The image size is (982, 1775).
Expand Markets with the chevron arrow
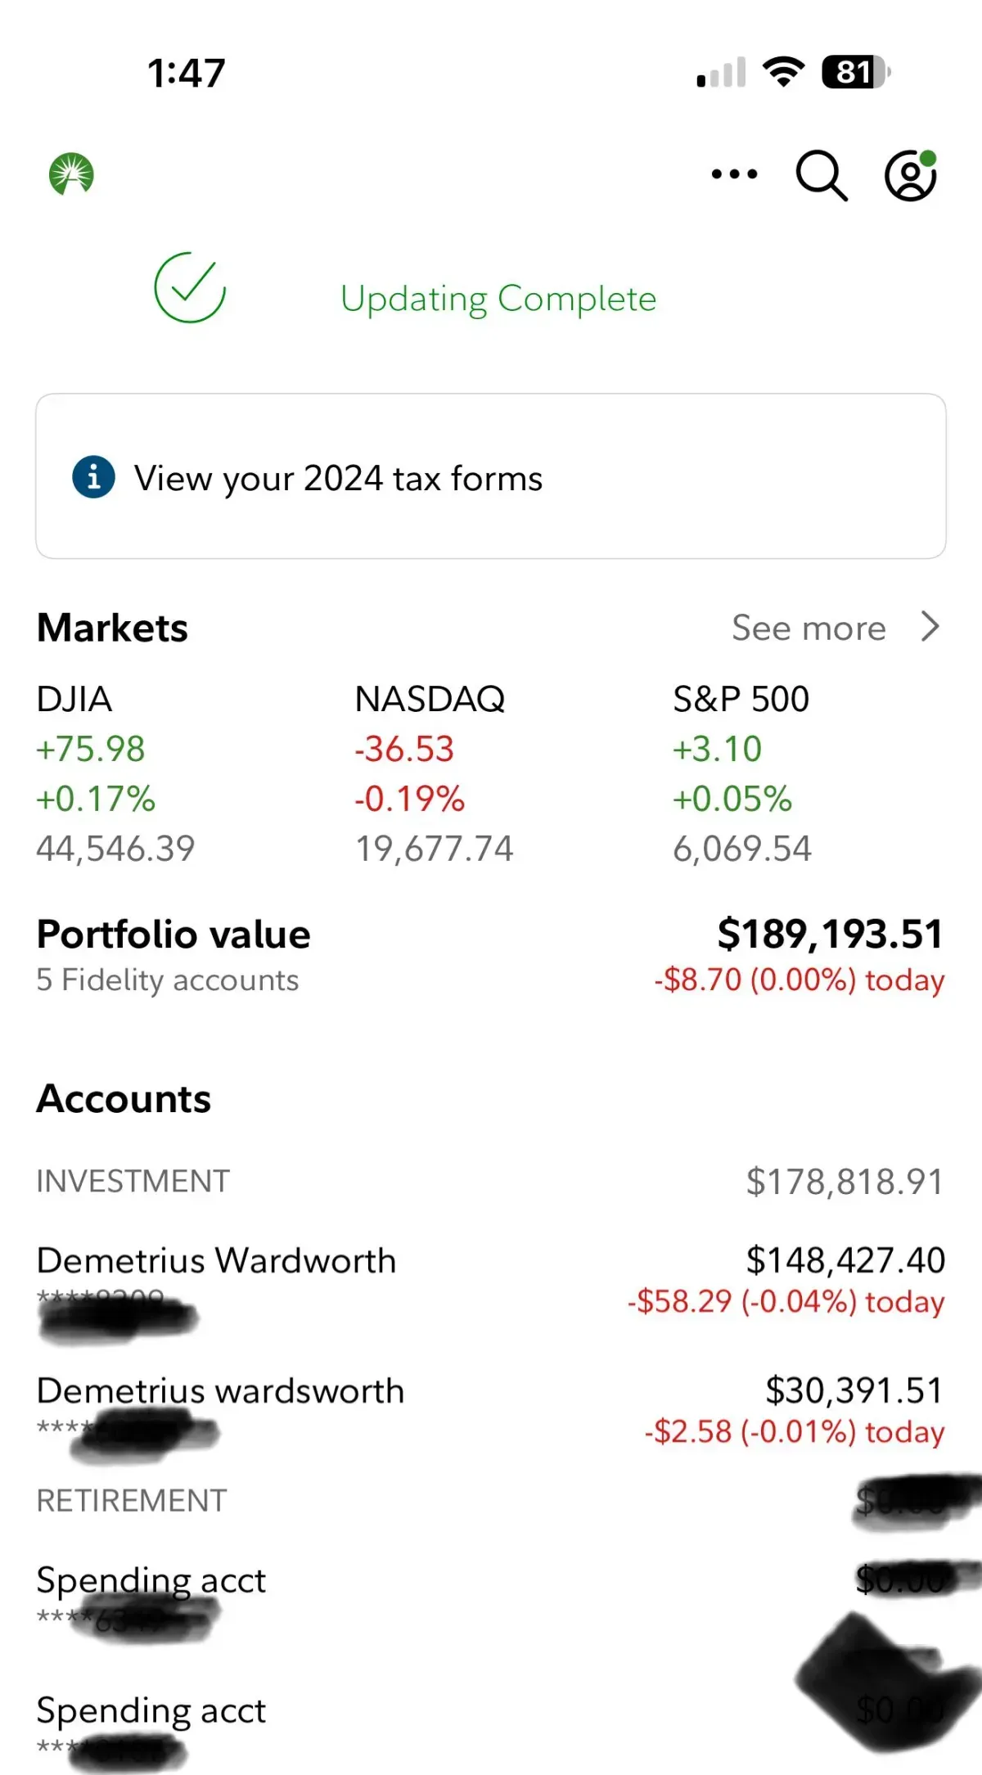(x=930, y=627)
